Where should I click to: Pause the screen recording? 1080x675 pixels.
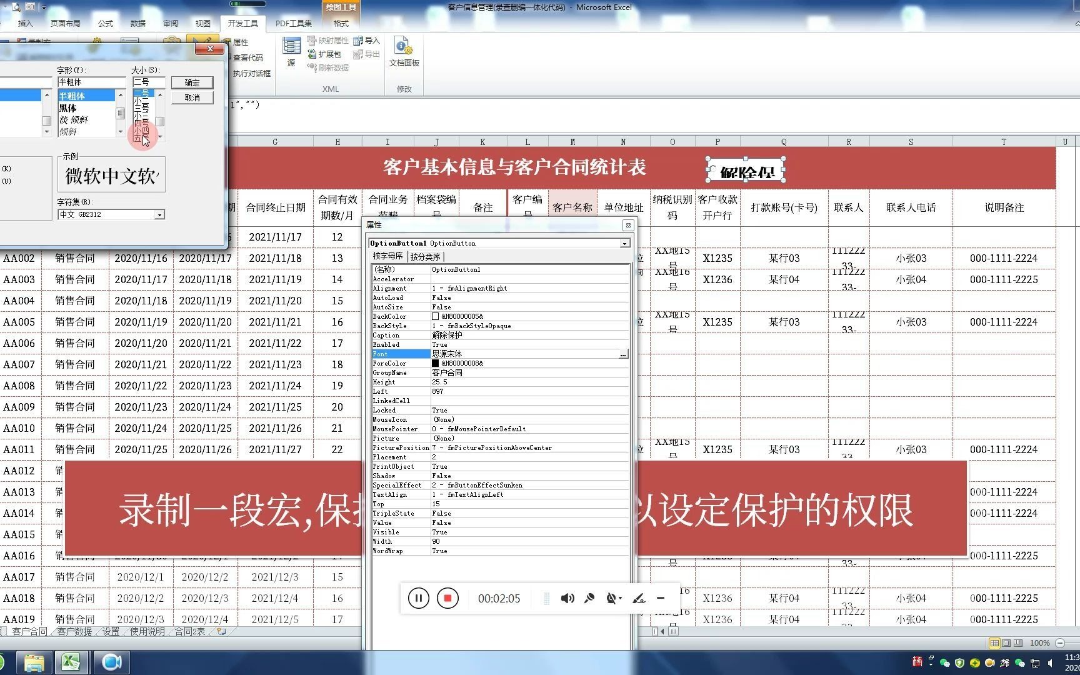click(417, 598)
